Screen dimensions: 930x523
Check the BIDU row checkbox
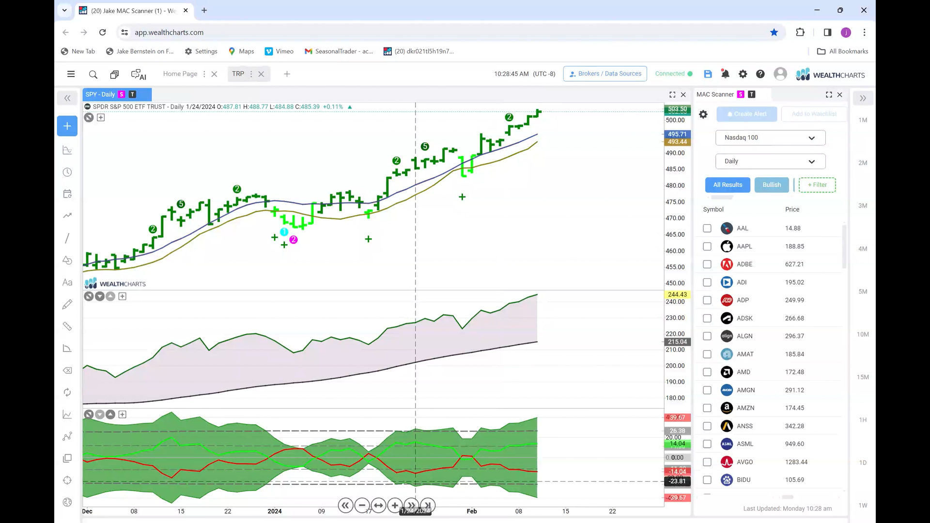point(707,480)
